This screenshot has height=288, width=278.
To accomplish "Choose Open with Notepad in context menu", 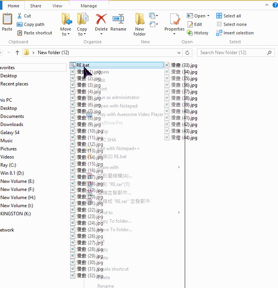I will [x=117, y=106].
